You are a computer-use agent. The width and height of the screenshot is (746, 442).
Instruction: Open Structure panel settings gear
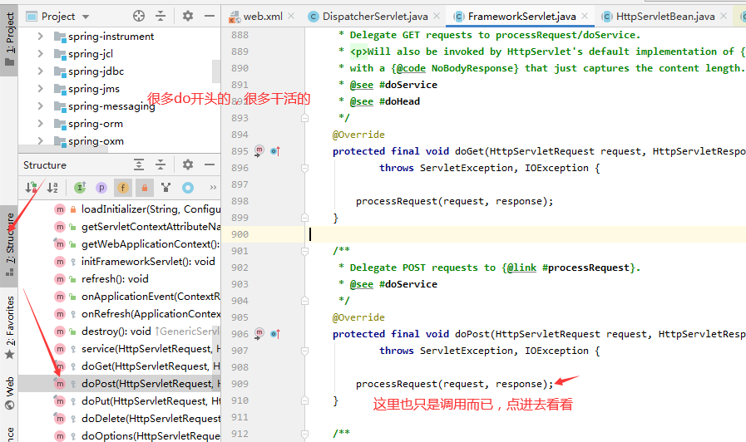tap(188, 165)
